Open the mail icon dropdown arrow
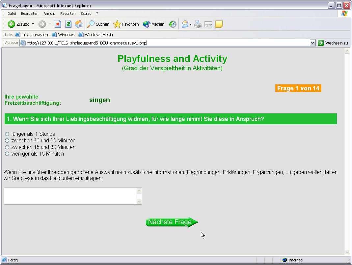This screenshot has height=265, width=352. [190, 24]
